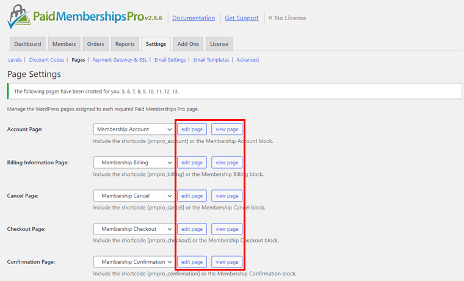
Task: Click view page for Cancel Page
Action: coord(227,195)
